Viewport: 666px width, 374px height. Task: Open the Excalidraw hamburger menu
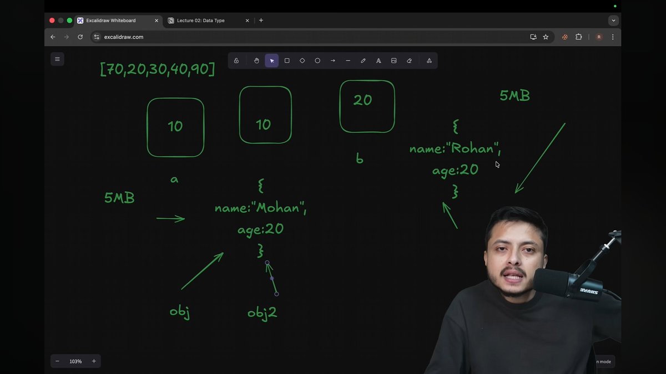(57, 59)
